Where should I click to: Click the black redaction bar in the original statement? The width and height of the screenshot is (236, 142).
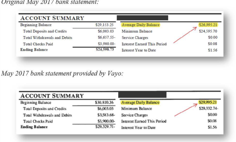coord(142,18)
